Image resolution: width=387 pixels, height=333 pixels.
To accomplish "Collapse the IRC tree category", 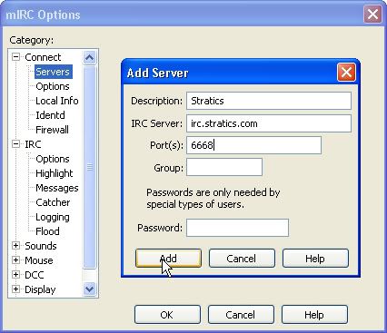I will (x=15, y=144).
